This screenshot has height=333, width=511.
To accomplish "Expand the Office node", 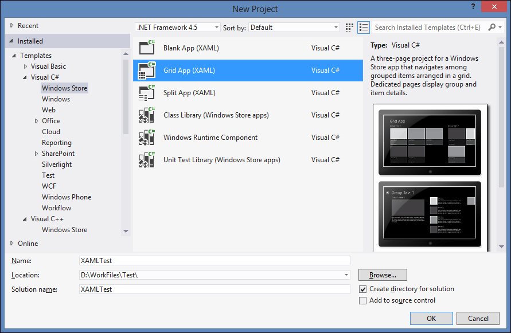I will point(36,121).
